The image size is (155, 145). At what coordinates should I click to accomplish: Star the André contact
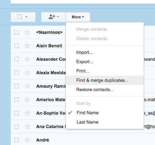(27, 140)
